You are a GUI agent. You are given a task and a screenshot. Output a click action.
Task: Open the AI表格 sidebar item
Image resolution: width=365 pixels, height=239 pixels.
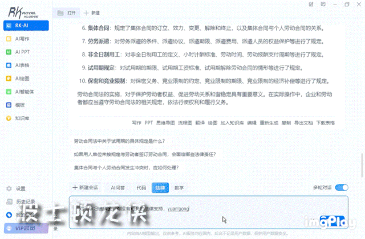(x=18, y=65)
